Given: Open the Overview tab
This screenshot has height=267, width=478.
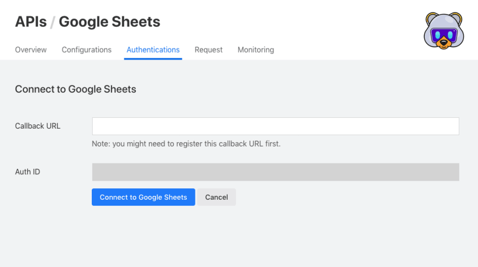Looking at the screenshot, I should pyautogui.click(x=31, y=49).
